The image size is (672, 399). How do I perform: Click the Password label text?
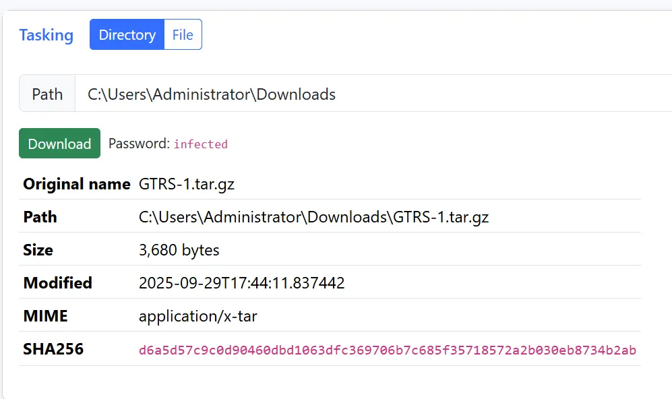point(139,144)
